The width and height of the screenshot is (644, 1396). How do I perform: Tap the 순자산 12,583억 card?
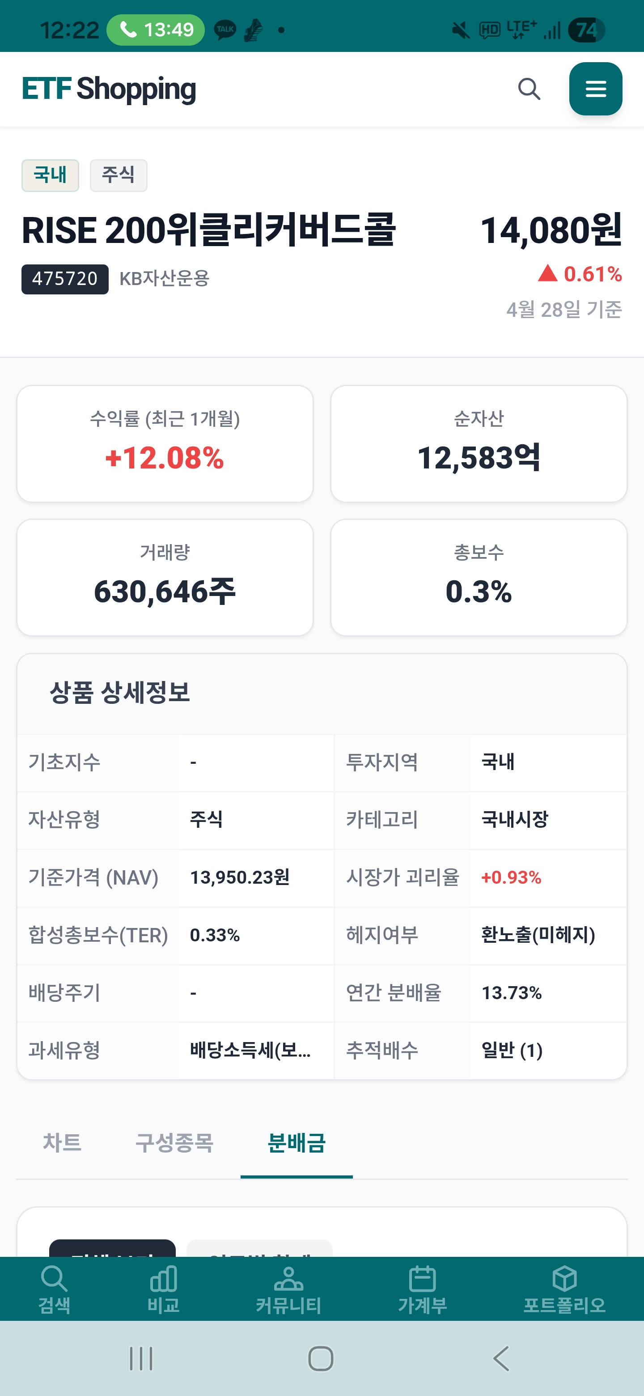click(479, 444)
